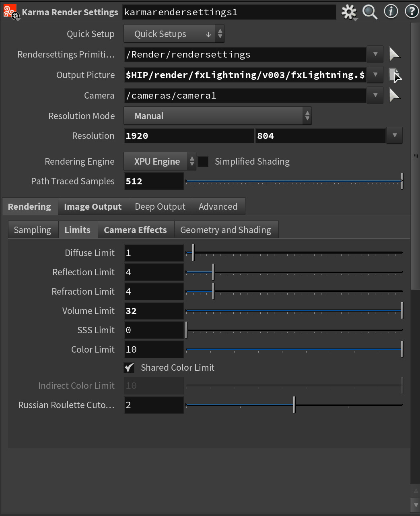Open the help question mark icon
Viewport: 420px width, 516px height.
[x=412, y=11]
